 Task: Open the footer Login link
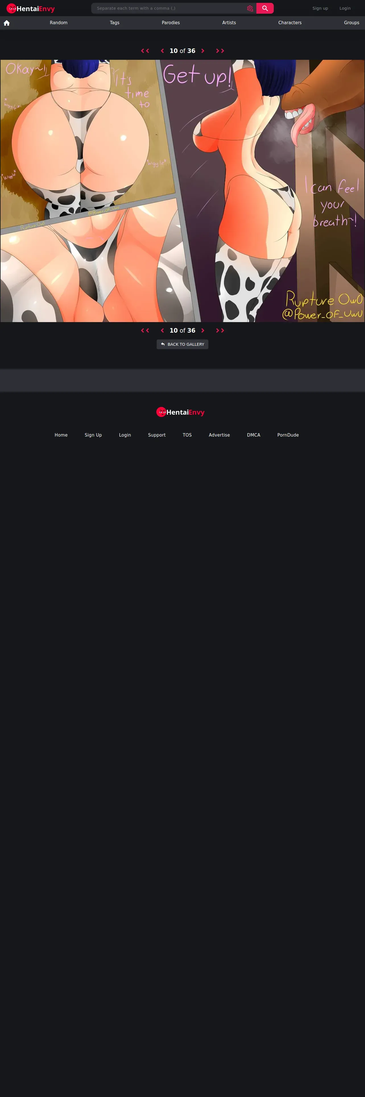click(x=125, y=435)
